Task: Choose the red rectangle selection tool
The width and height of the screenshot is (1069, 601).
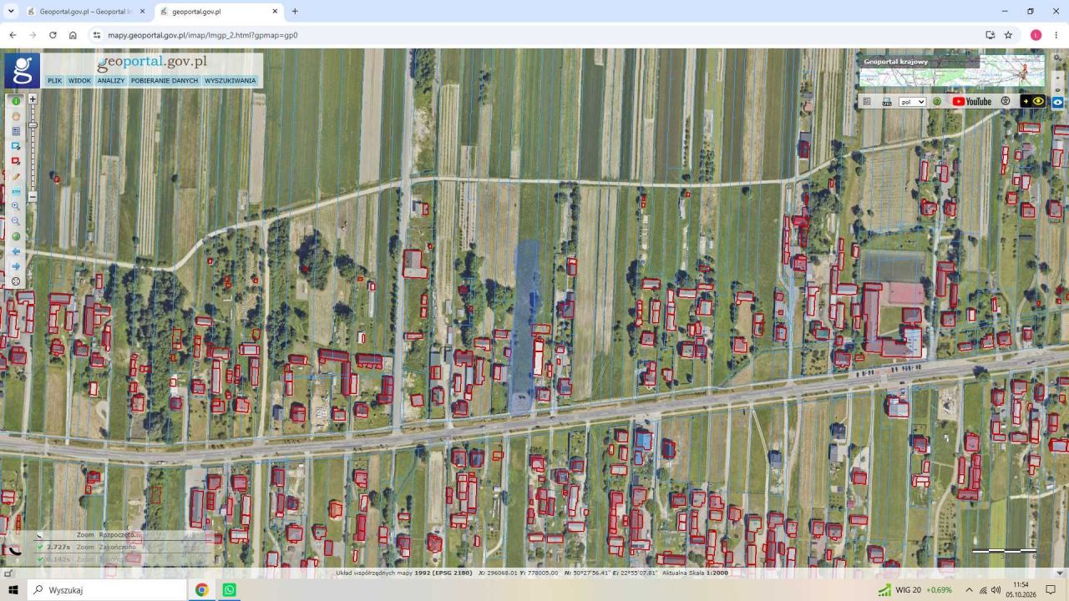Action: point(16,161)
